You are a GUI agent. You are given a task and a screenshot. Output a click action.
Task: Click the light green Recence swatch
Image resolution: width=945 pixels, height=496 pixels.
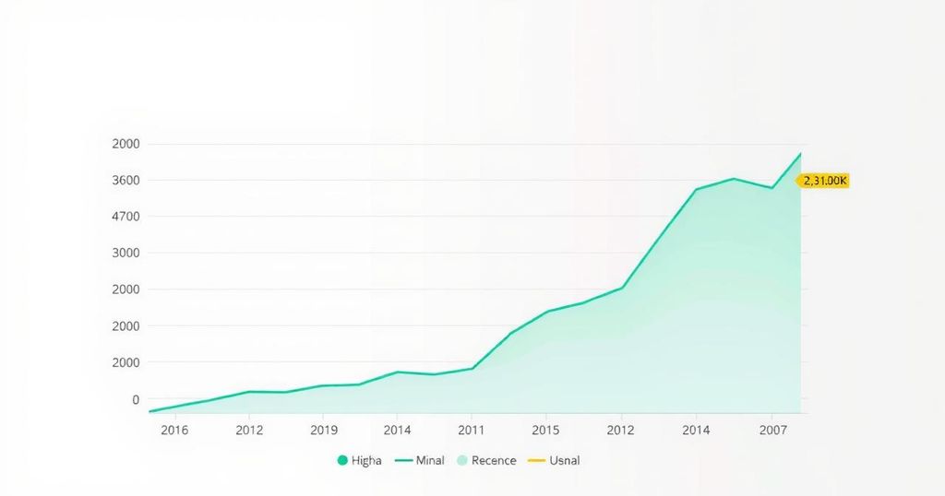pyautogui.click(x=462, y=460)
